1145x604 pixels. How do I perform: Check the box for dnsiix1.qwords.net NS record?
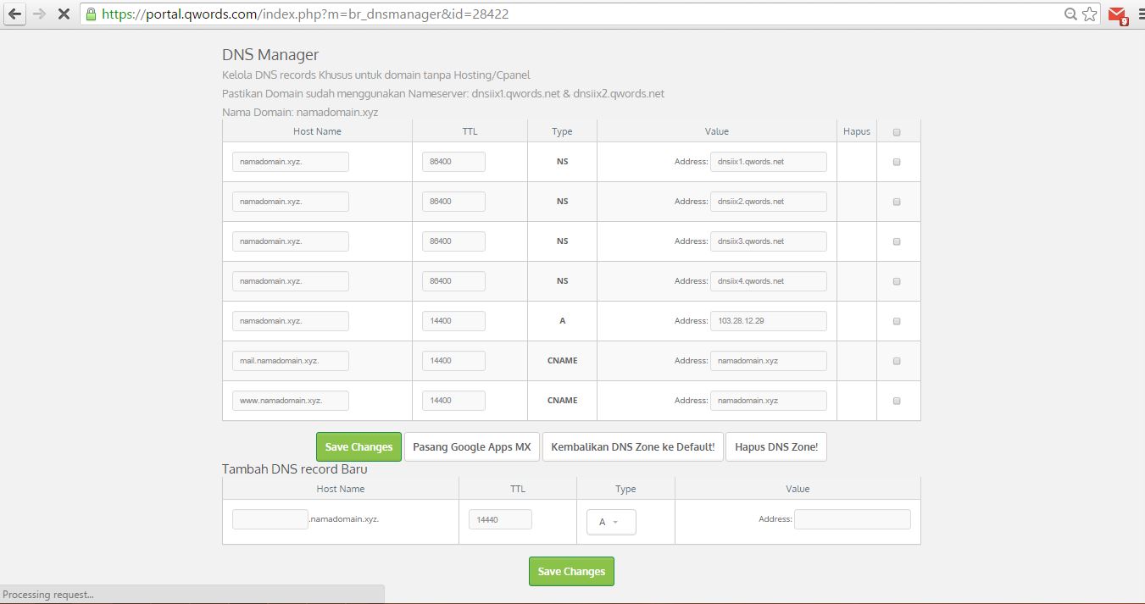[x=897, y=162]
